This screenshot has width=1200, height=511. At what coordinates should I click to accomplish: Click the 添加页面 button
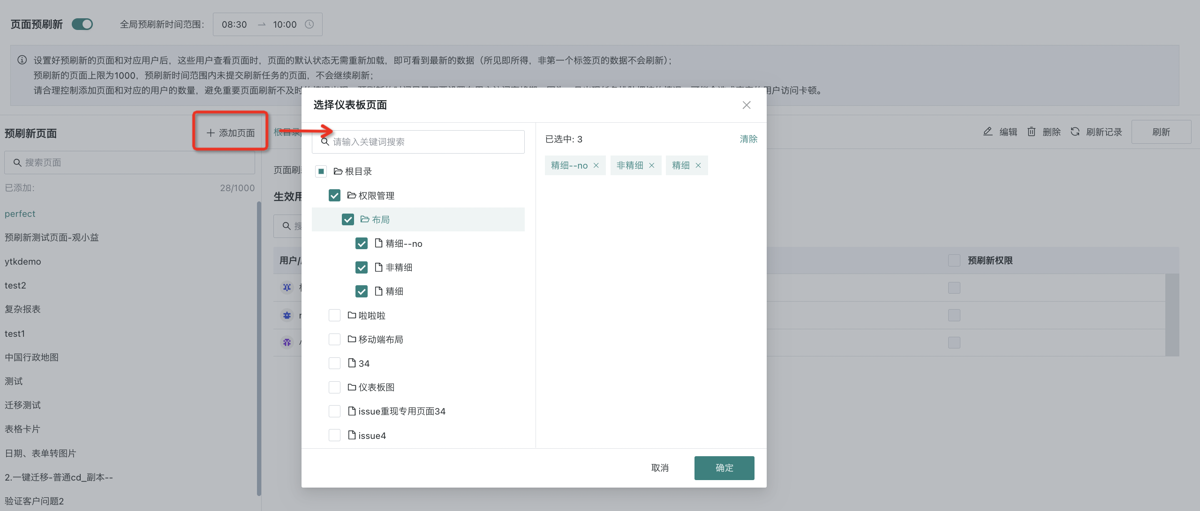pyautogui.click(x=230, y=133)
